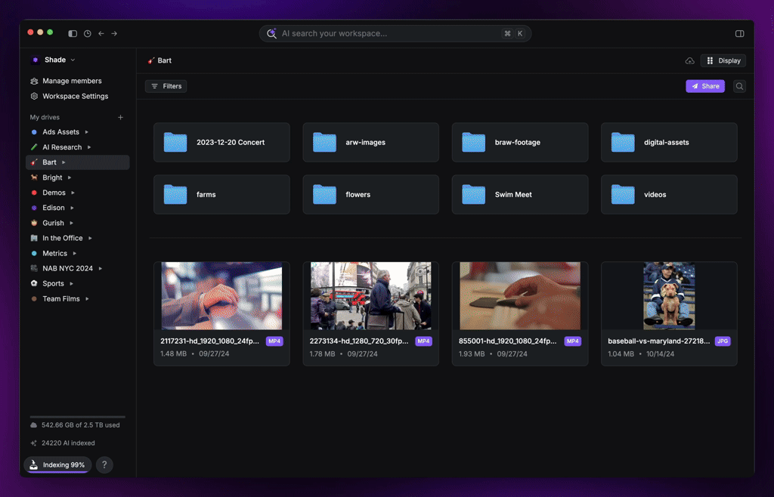This screenshot has width=774, height=497.
Task: Click the Share button
Action: tap(704, 86)
